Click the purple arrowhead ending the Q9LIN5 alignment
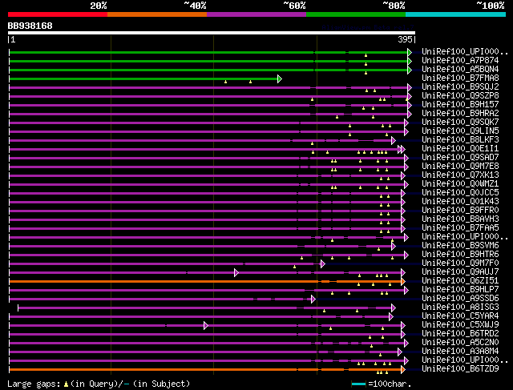Screen dimensions: 513x390 [406, 132]
